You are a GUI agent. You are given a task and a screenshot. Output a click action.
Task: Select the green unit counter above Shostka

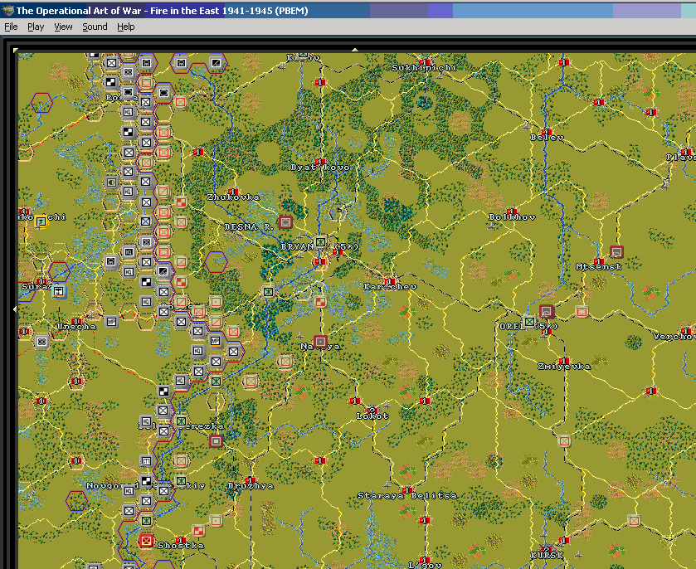pos(146,521)
